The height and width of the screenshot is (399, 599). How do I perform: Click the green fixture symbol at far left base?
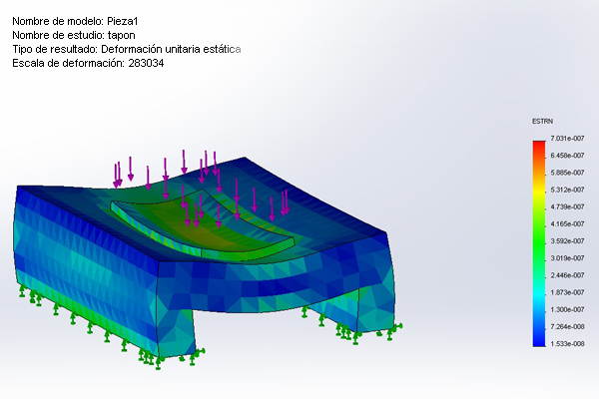pyautogui.click(x=22, y=289)
